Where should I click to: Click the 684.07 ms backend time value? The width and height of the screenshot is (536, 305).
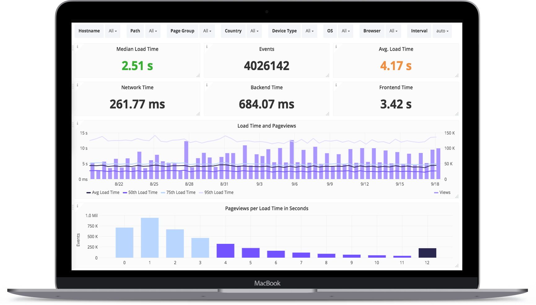(x=267, y=104)
